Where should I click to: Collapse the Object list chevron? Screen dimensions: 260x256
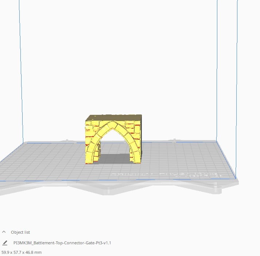pyautogui.click(x=4, y=232)
